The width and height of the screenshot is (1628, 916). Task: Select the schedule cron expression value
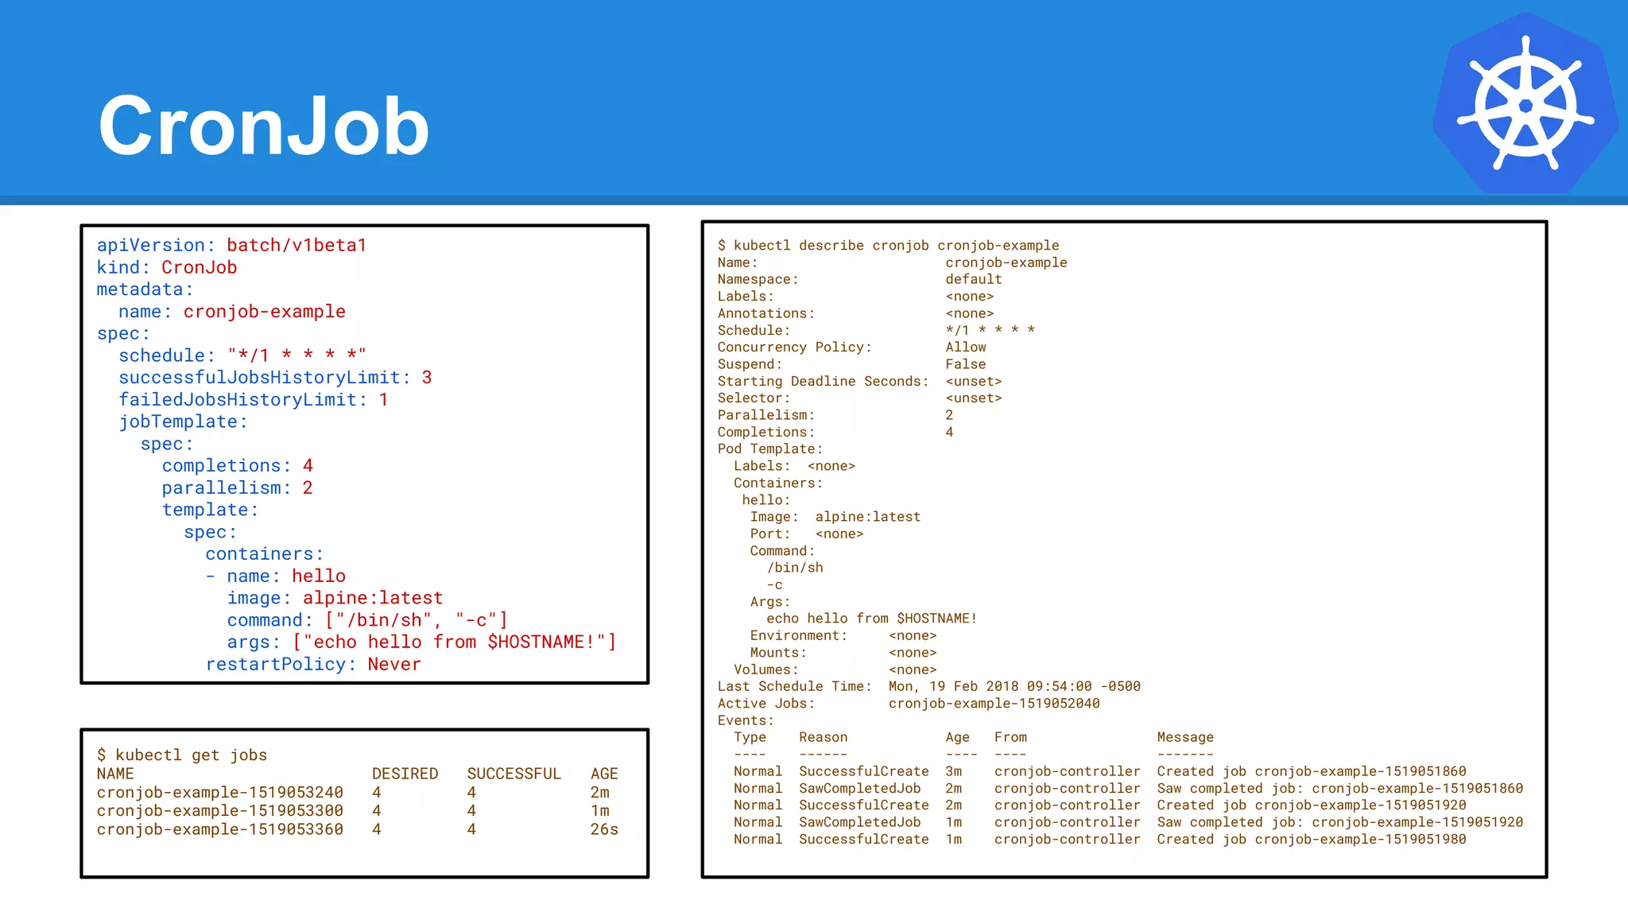297,355
